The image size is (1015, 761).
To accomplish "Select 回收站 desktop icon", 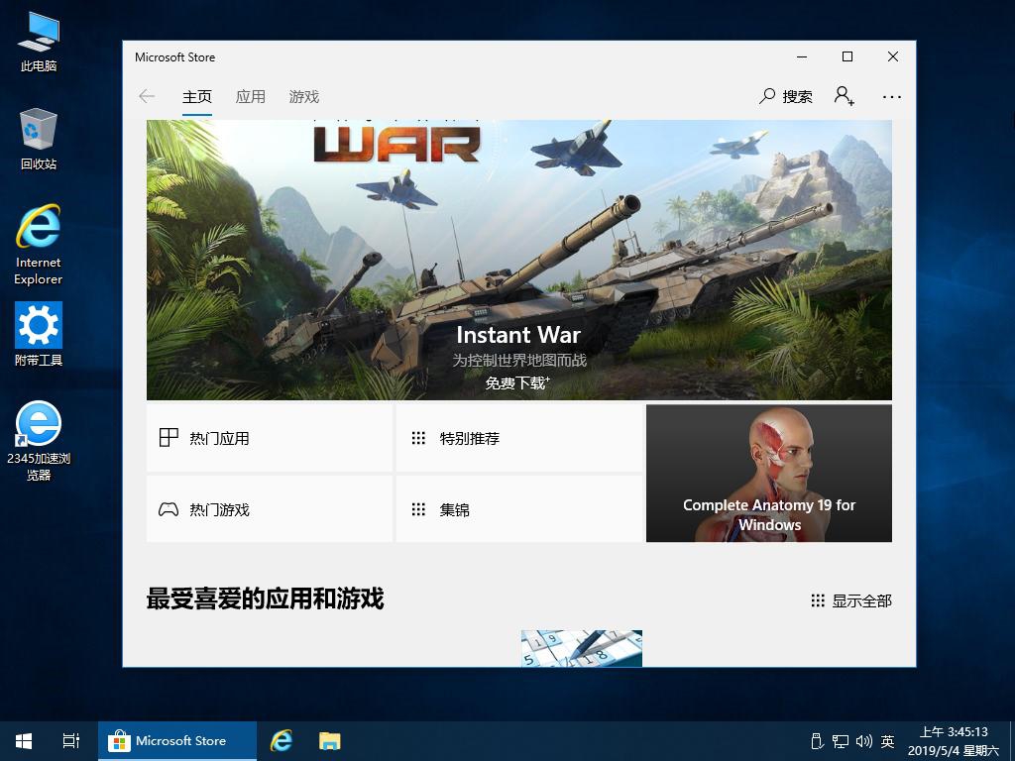I will 39,139.
